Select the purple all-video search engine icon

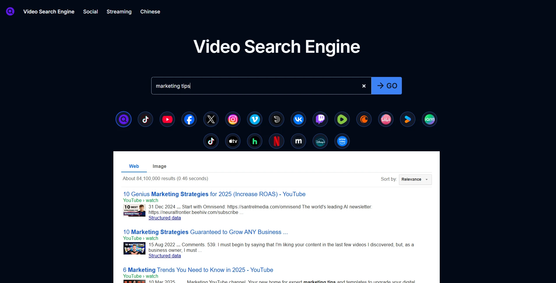coord(124,119)
